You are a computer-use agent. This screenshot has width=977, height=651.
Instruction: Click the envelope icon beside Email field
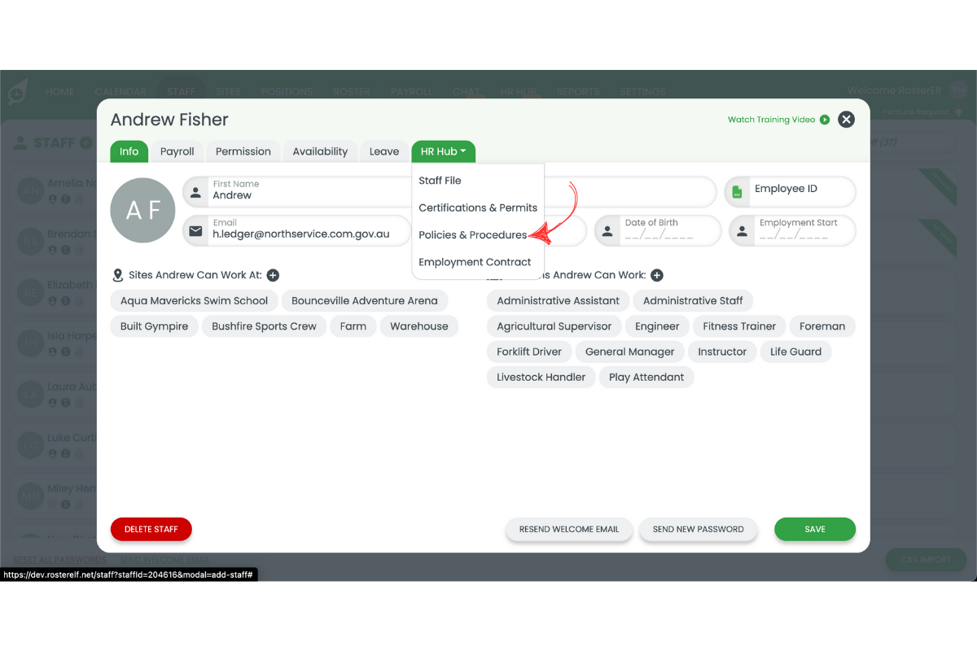pyautogui.click(x=195, y=231)
